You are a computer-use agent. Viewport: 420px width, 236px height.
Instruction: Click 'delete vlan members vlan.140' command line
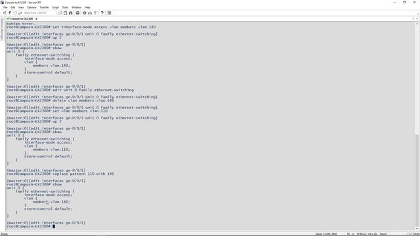click(x=83, y=100)
